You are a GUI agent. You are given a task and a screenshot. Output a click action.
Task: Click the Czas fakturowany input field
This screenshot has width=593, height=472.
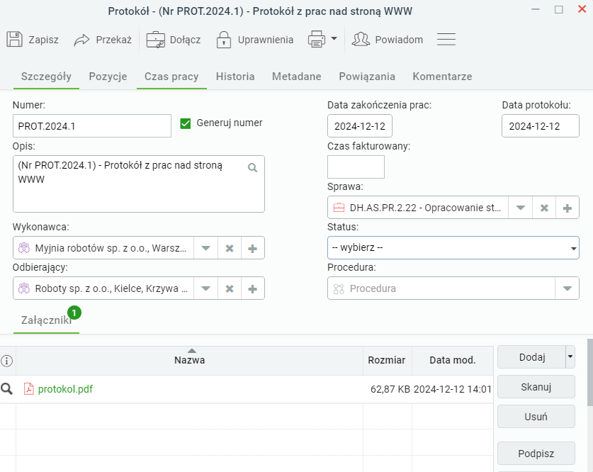pos(356,167)
